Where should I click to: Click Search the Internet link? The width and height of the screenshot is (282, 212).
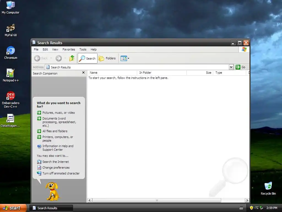pyautogui.click(x=53, y=162)
